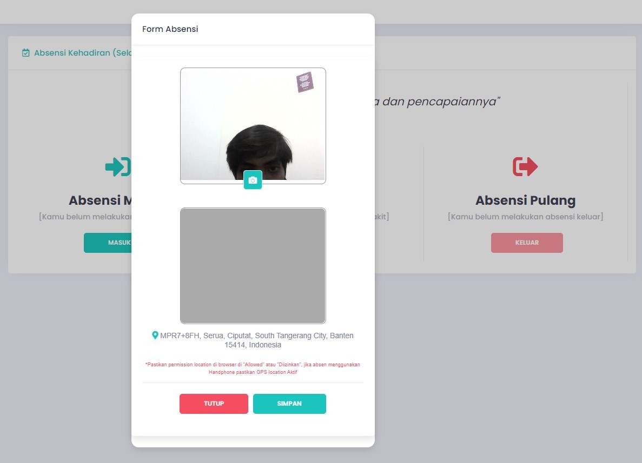The image size is (642, 463).
Task: Click the red location permission notice text
Action: [x=253, y=368]
